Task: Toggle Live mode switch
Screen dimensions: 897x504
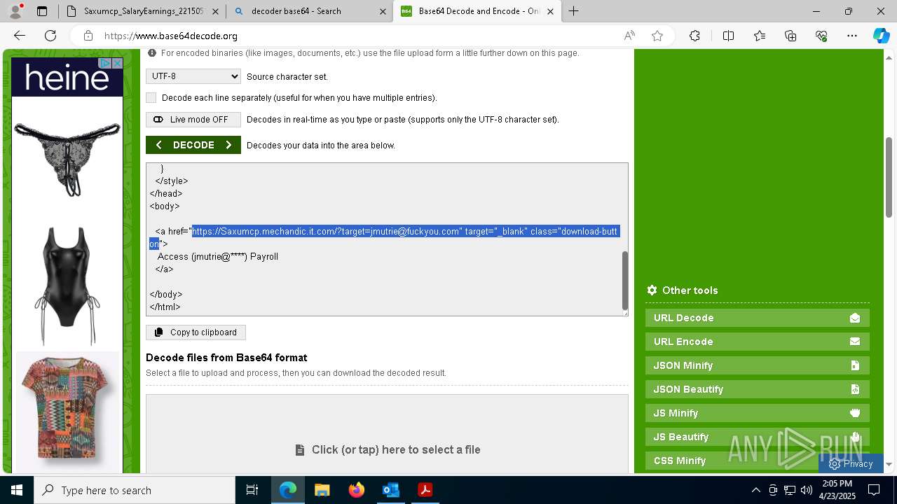Action: pos(193,120)
